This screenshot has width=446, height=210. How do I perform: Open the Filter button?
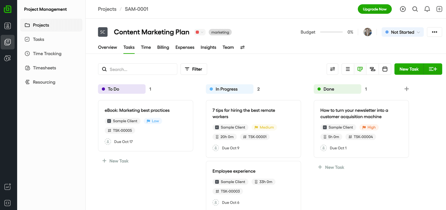pos(194,69)
